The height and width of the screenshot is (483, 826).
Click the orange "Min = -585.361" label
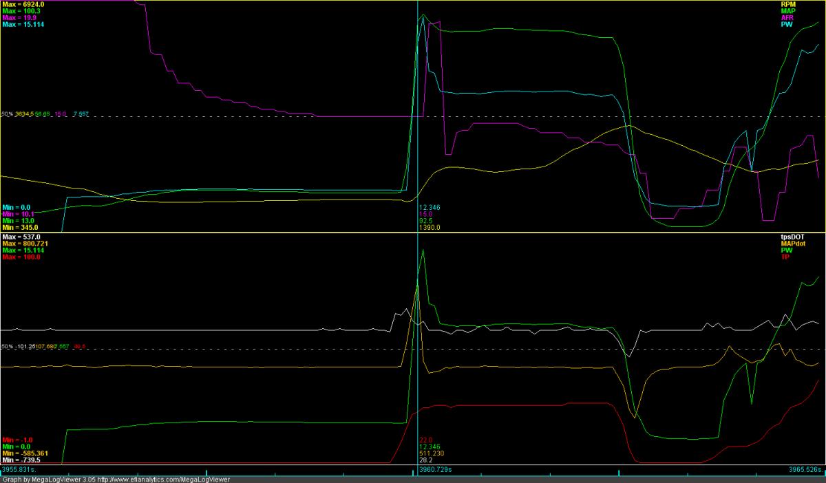[x=24, y=453]
